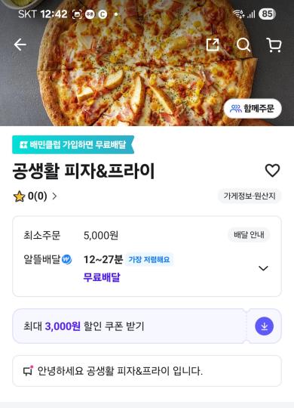Select the 최대 3,000원 할인 쿠폰 받기 bar
Screen dimensions: 294x408
147,326
